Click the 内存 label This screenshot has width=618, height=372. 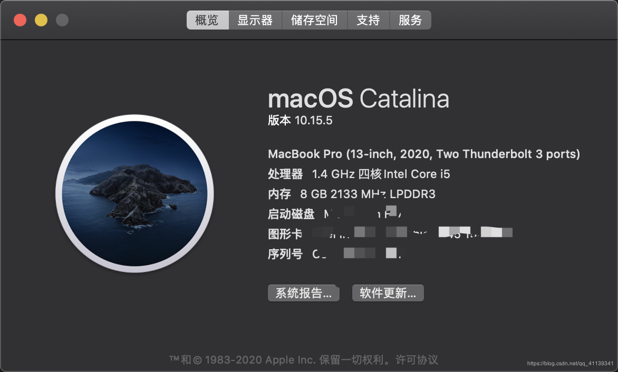(279, 194)
